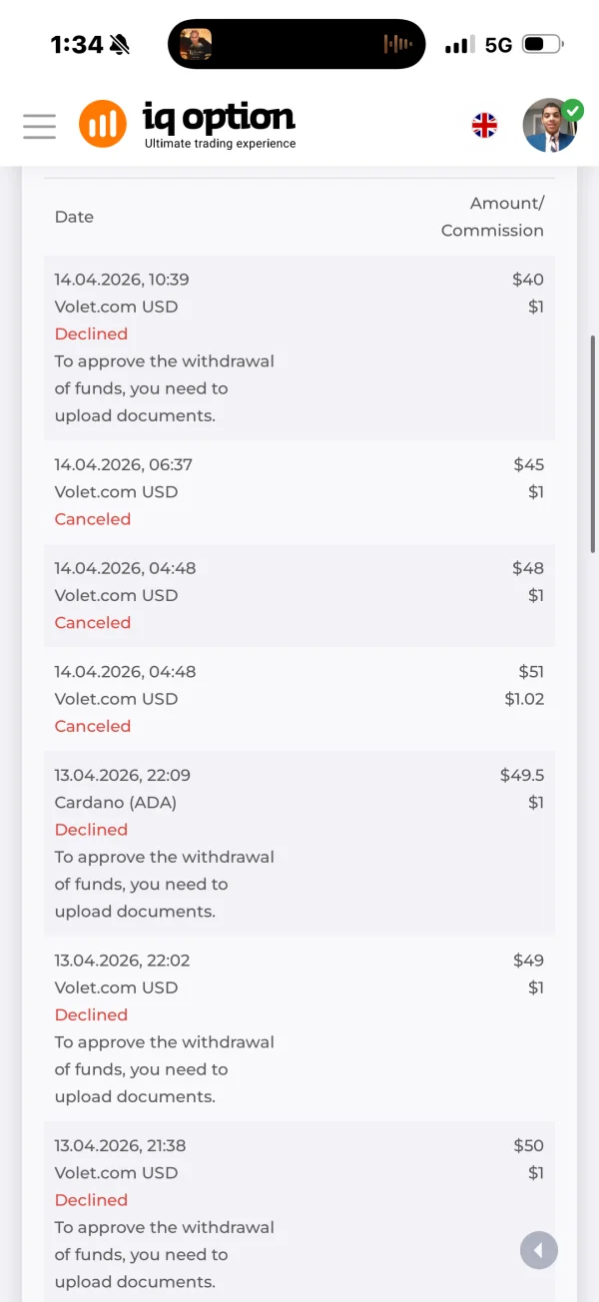The width and height of the screenshot is (599, 1302).
Task: Select the Date column header
Action: click(74, 217)
